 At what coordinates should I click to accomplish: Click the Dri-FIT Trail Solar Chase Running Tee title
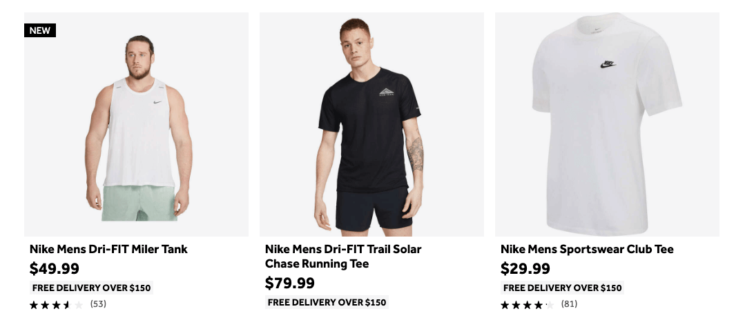(343, 256)
